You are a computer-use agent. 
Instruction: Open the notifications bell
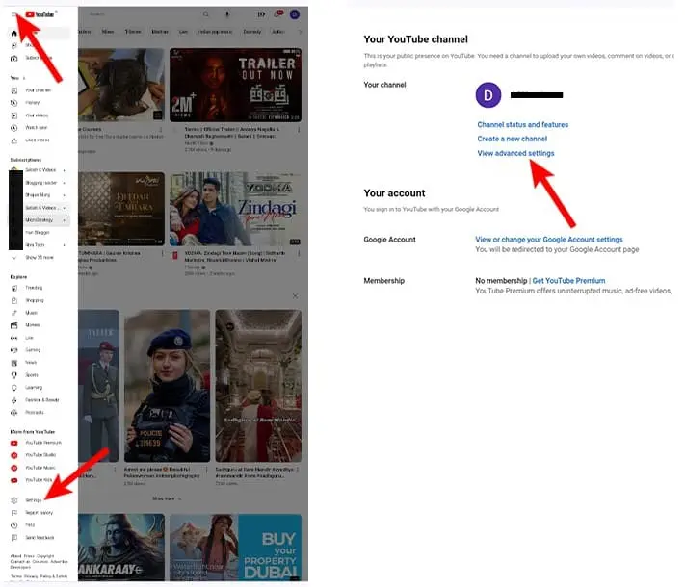277,14
